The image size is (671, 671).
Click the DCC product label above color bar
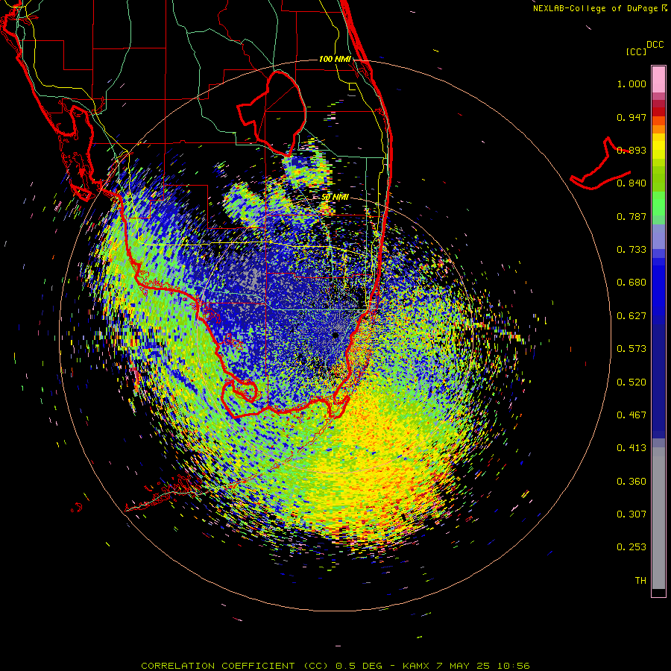tap(655, 45)
